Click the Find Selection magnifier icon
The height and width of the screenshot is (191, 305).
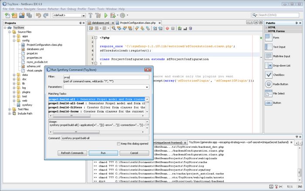(x=114, y=28)
